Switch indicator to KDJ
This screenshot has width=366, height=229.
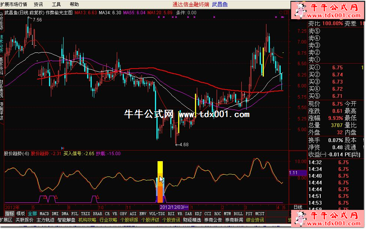198,214
